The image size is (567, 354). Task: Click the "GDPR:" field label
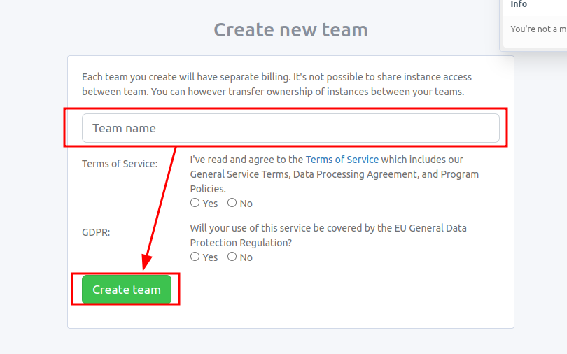click(x=96, y=232)
